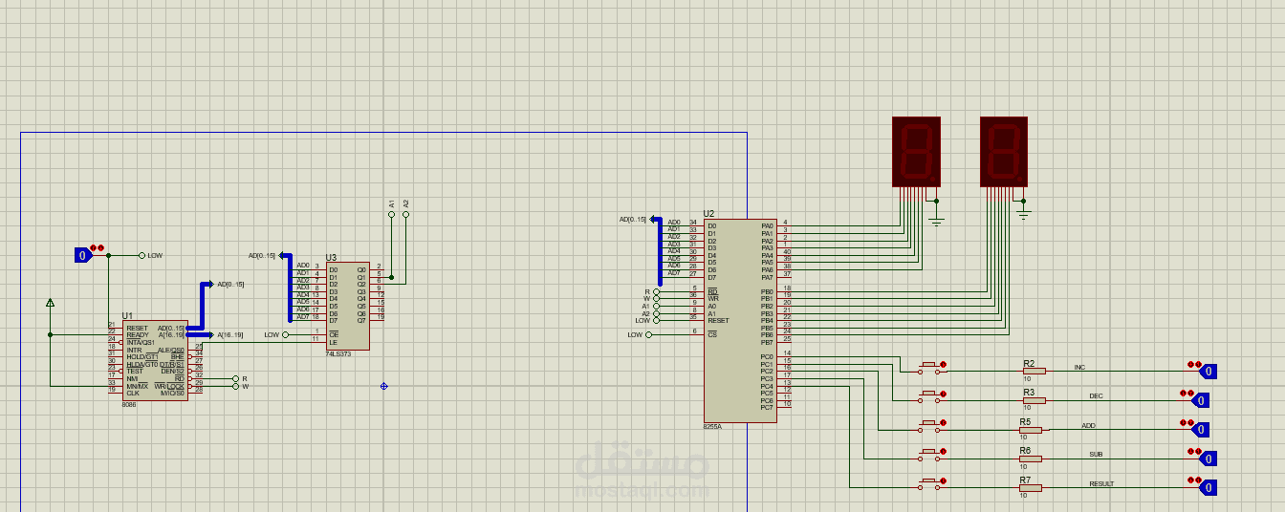Select the LOW terminal at 8255A CS pin

(648, 334)
